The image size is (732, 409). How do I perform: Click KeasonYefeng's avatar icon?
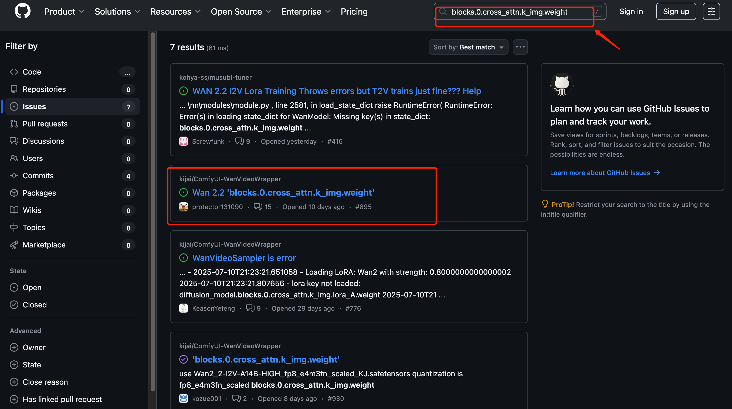[x=184, y=308]
